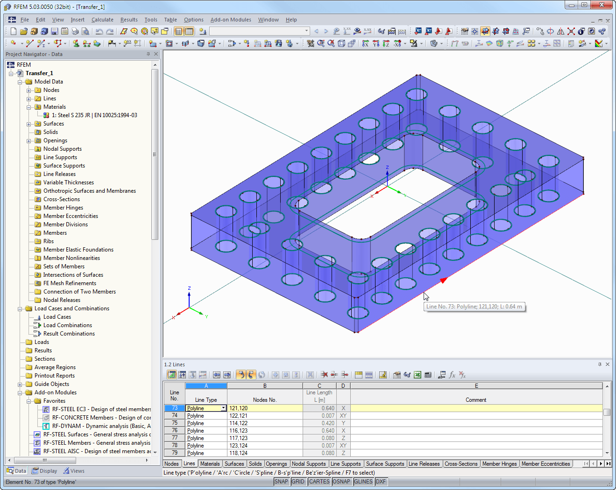Click the Nodes No. cell for line 75

click(x=265, y=423)
